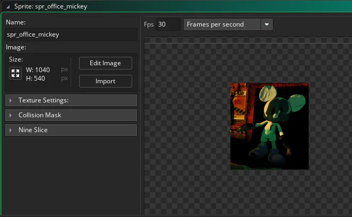Select the width value W: 1040

pyautogui.click(x=38, y=70)
